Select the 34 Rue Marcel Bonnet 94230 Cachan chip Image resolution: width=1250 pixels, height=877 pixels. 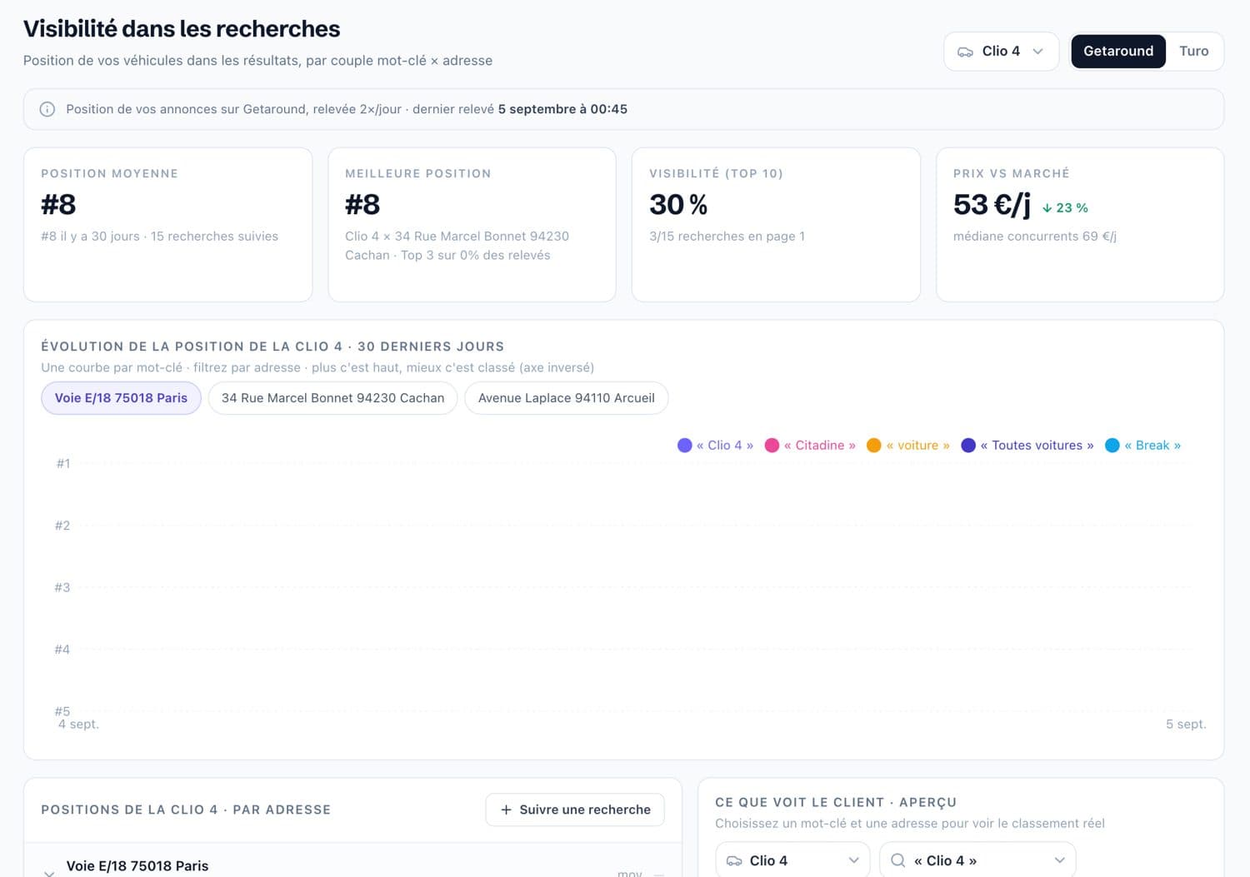click(332, 398)
